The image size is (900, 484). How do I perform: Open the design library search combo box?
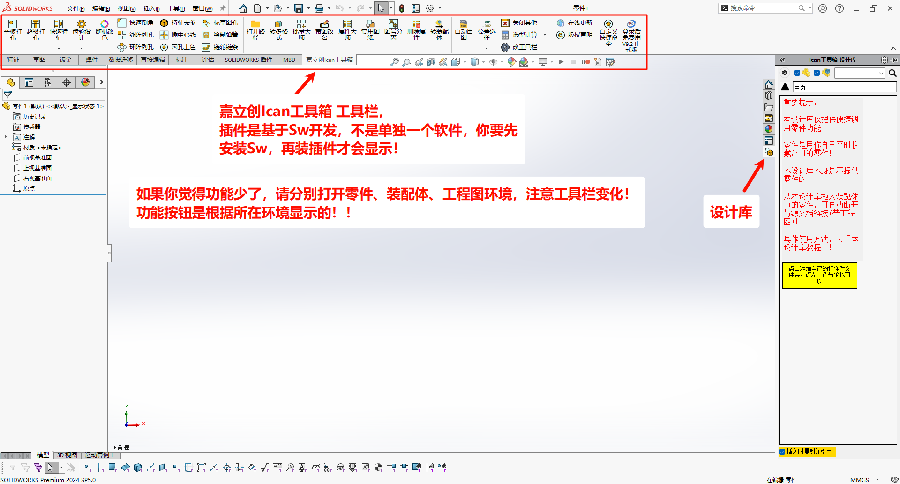pyautogui.click(x=860, y=73)
